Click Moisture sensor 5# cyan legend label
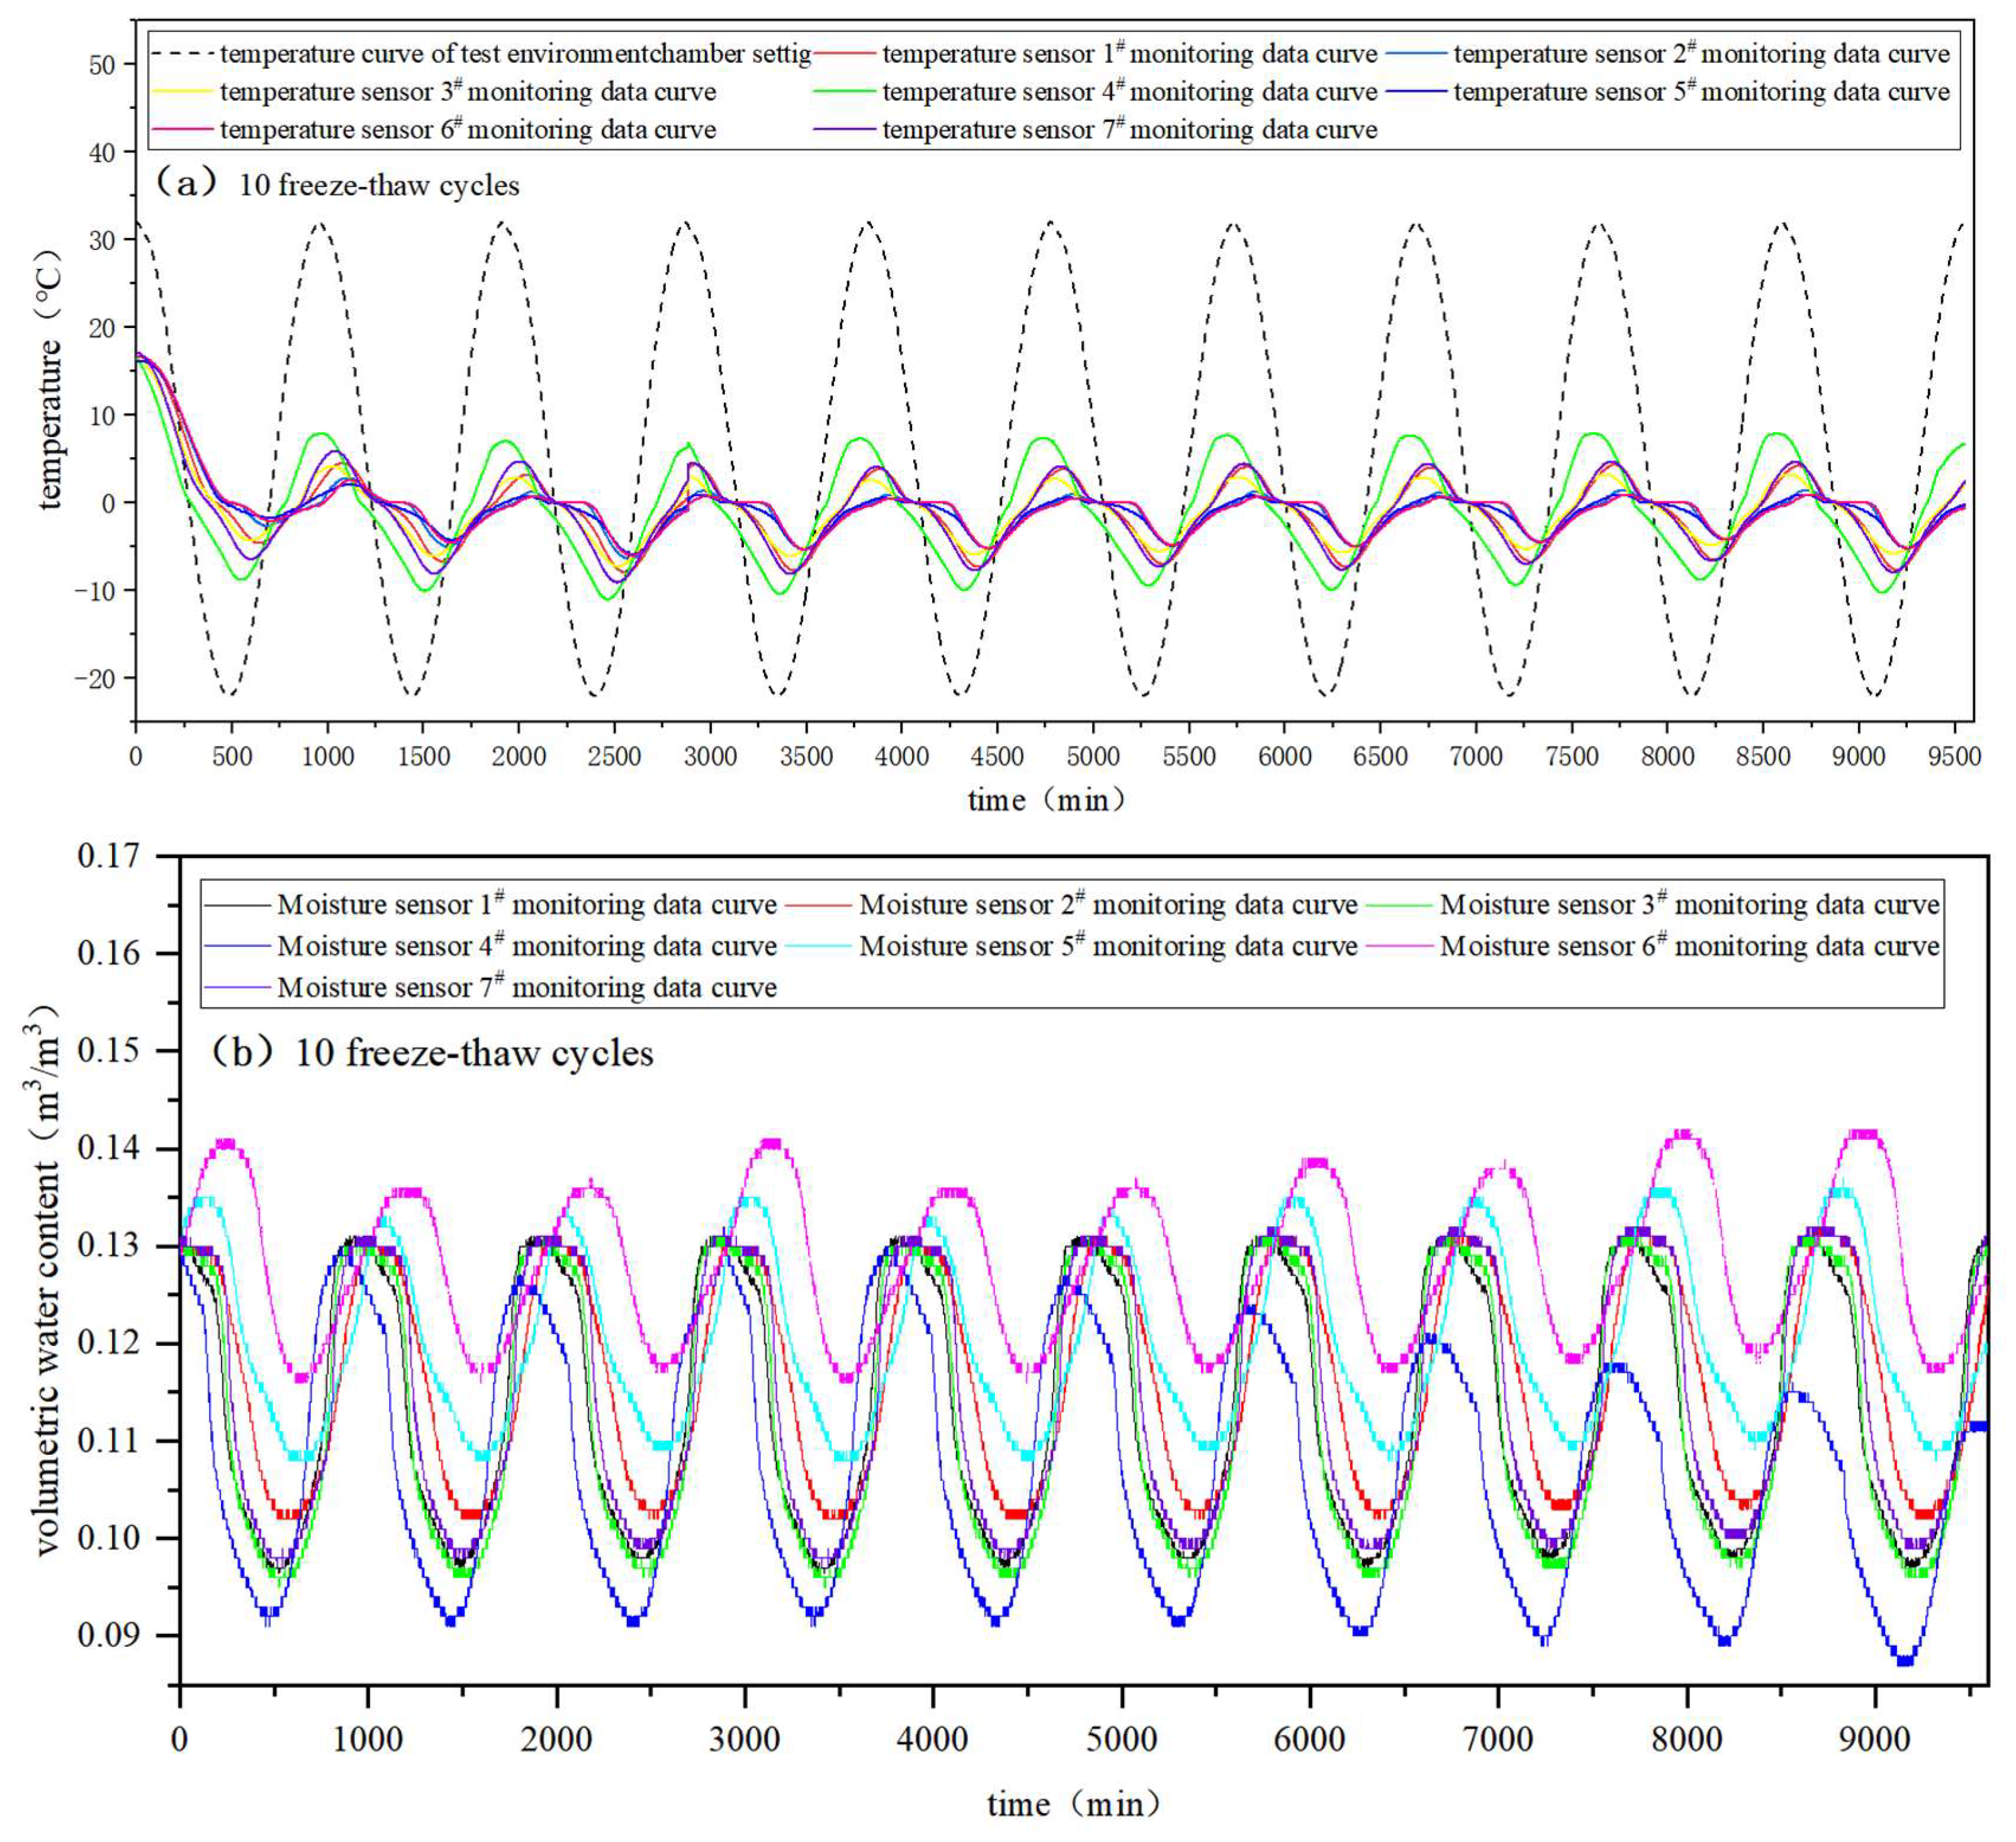The width and height of the screenshot is (2016, 1842). click(1108, 946)
